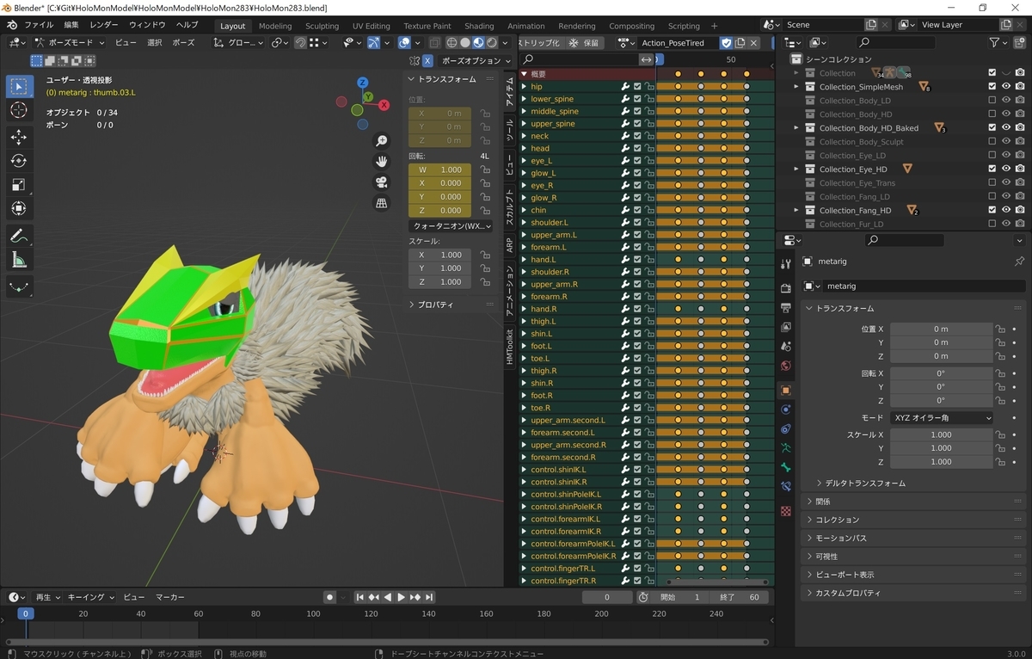Toggle the chin channel mute checkbox
Screen dimensions: 1032x659
(x=637, y=210)
